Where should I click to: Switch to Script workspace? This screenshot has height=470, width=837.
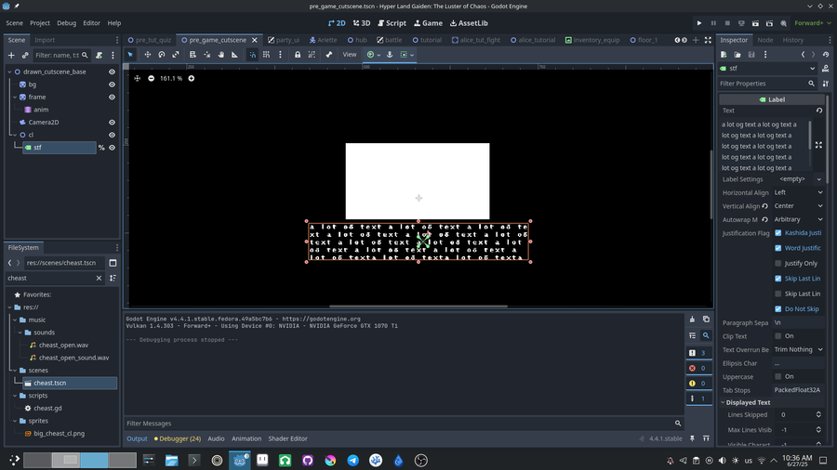coord(392,23)
